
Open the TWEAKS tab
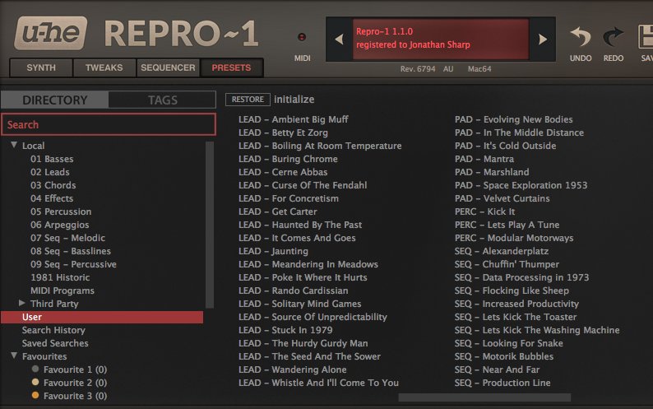tap(104, 67)
